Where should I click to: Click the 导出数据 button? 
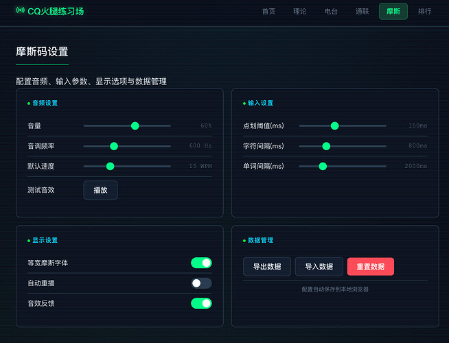[267, 267]
